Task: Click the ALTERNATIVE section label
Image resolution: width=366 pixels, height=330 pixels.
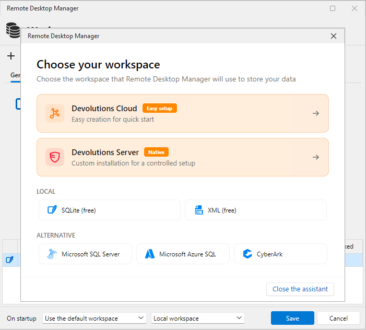Action: [x=56, y=235]
